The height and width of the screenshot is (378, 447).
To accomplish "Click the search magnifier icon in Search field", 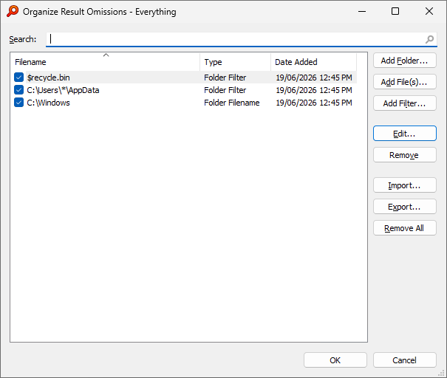I will pyautogui.click(x=429, y=39).
